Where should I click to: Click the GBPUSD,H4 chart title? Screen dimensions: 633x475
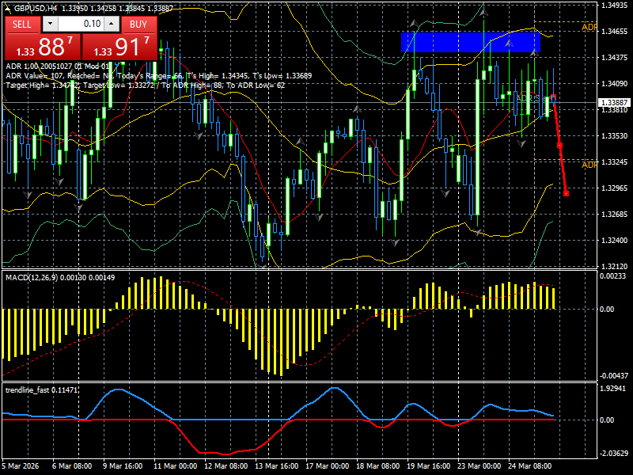pos(35,8)
